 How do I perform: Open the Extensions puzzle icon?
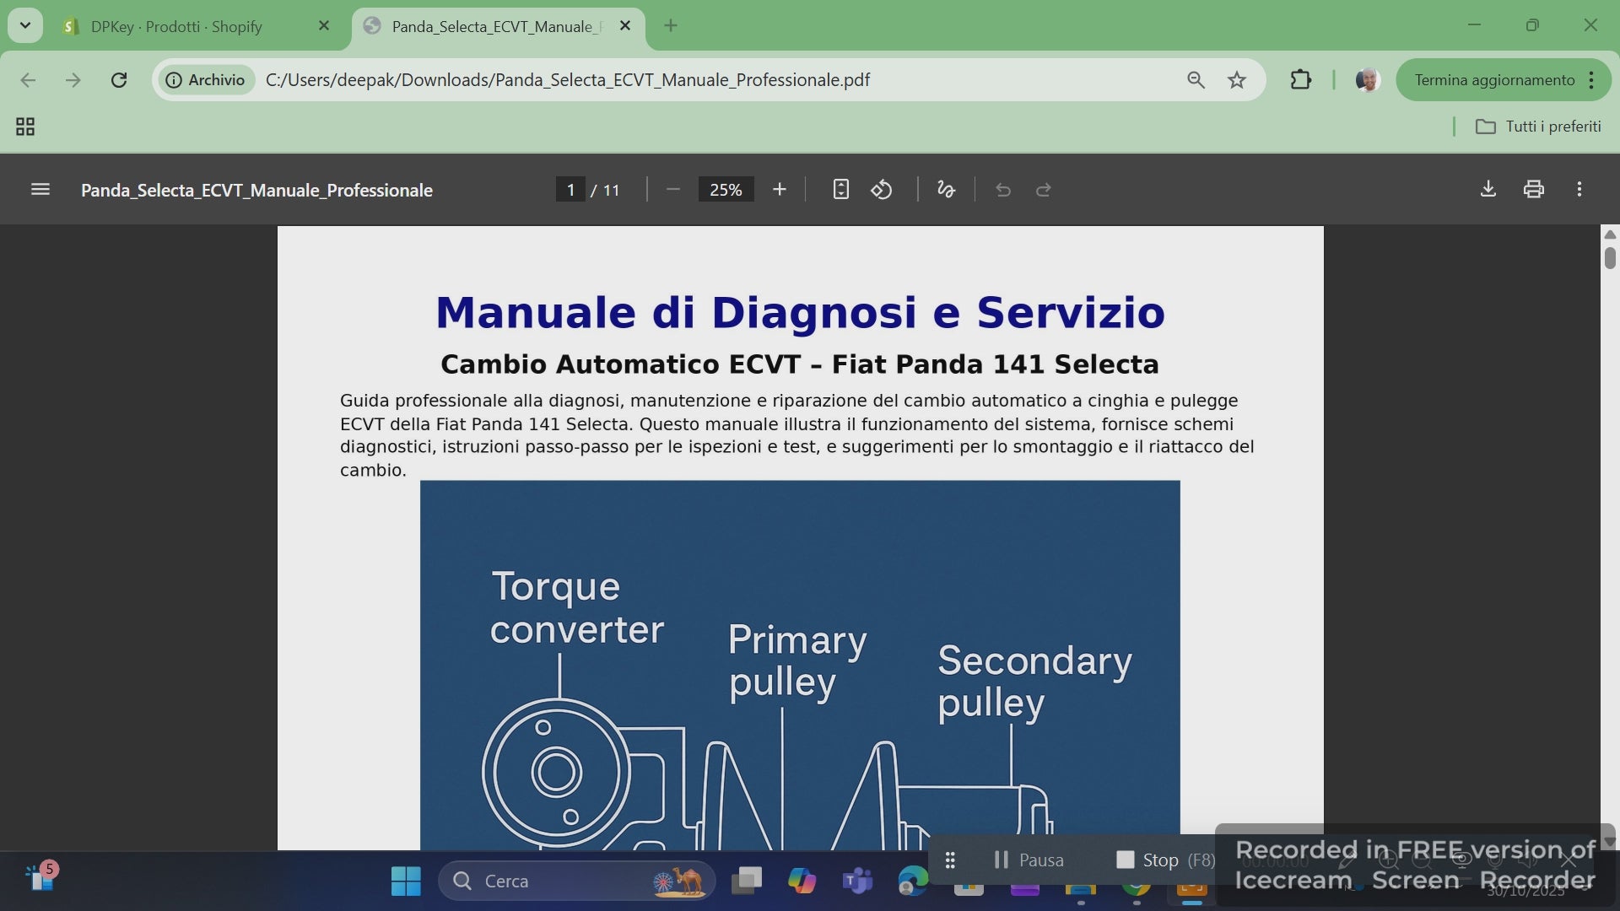[x=1300, y=80]
